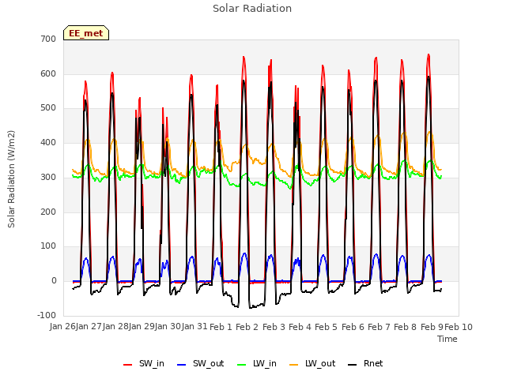
Task: Click the Jan 26 x-axis tick label
Action: [62, 327]
